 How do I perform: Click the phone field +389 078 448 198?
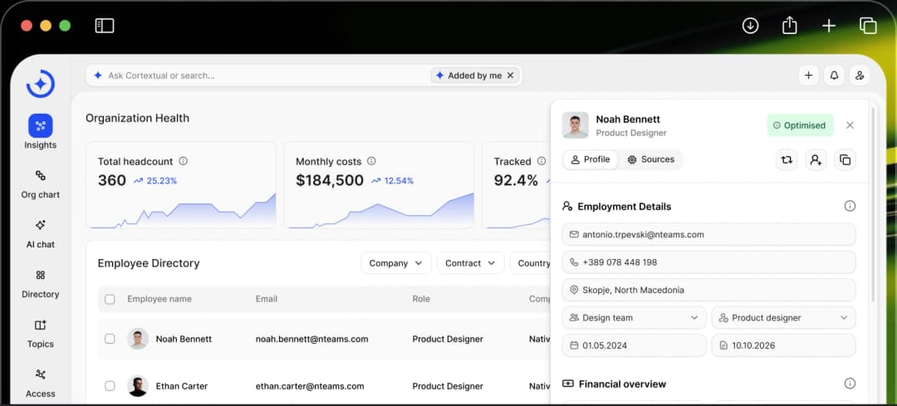[x=708, y=262]
